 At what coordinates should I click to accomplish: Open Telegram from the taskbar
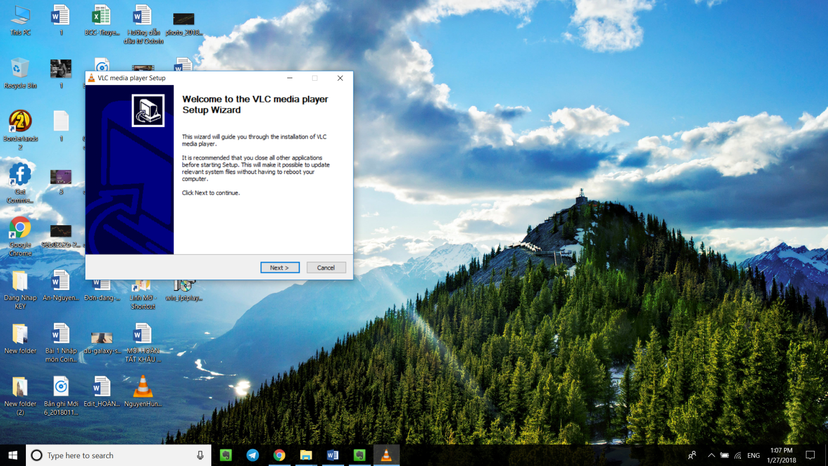pos(253,455)
